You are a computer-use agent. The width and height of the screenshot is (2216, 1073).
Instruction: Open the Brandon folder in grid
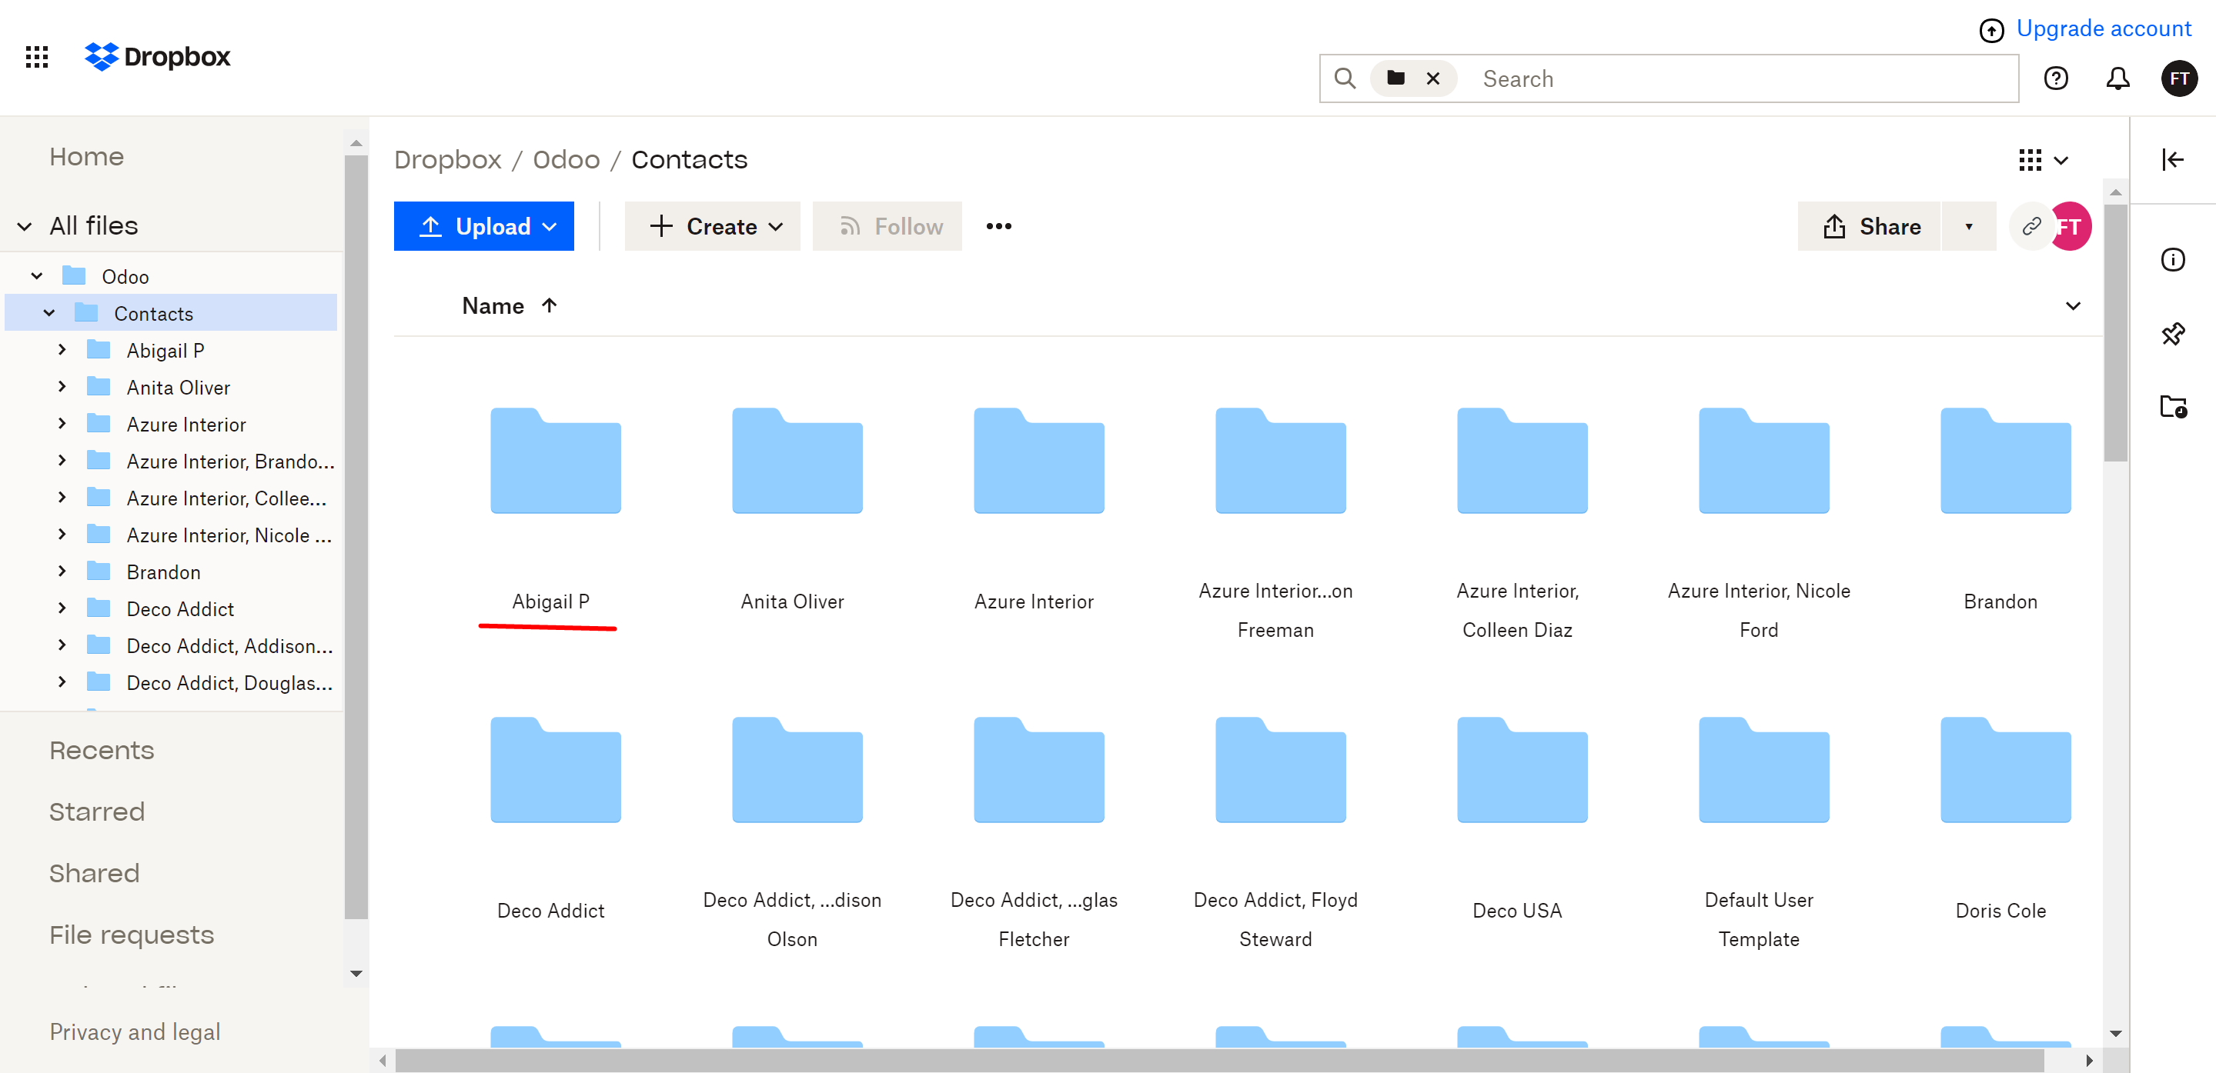click(x=2006, y=460)
